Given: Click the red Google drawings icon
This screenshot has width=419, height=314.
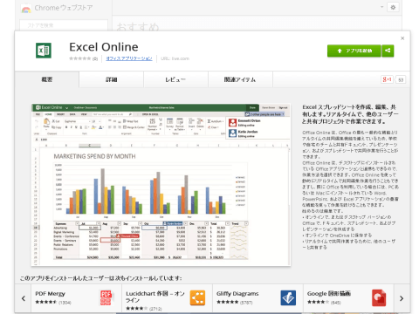Looking at the screenshot, I should tap(379, 297).
